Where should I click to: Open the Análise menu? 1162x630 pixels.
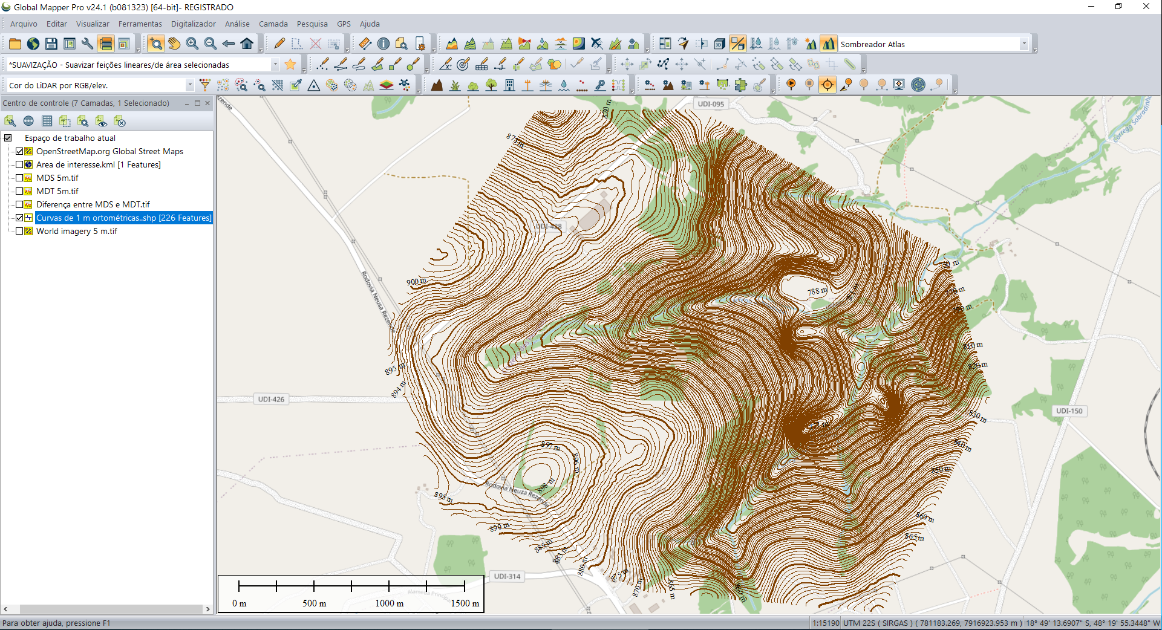coord(237,24)
